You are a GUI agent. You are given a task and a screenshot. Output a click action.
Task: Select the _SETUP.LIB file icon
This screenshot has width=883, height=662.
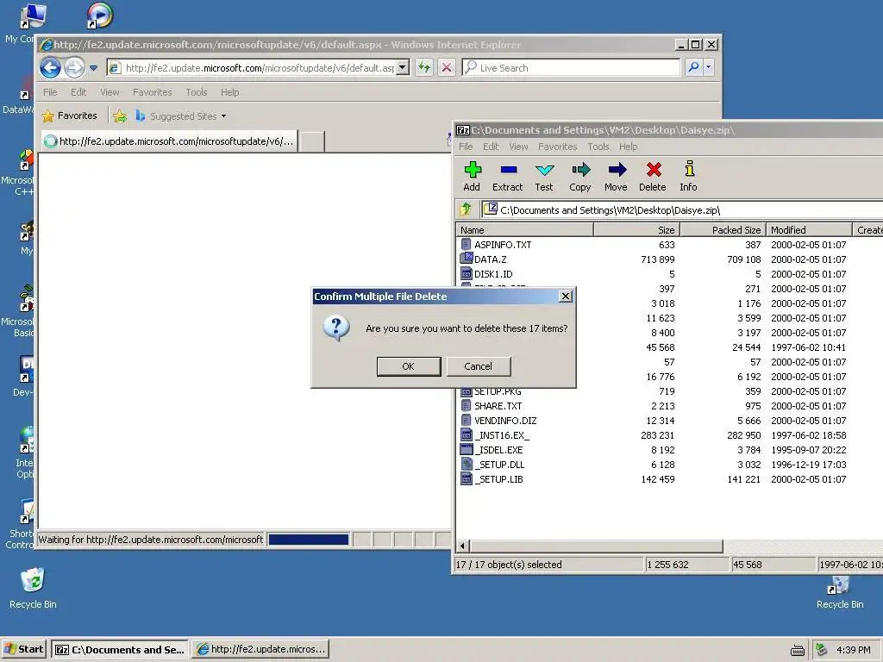[466, 478]
